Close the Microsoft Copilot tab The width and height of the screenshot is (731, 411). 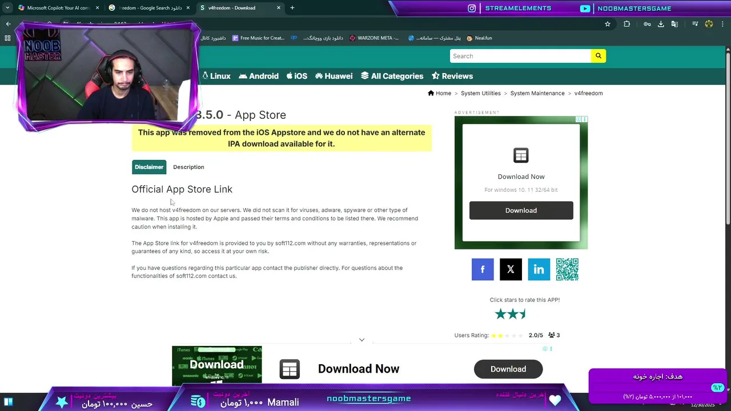coord(97,8)
